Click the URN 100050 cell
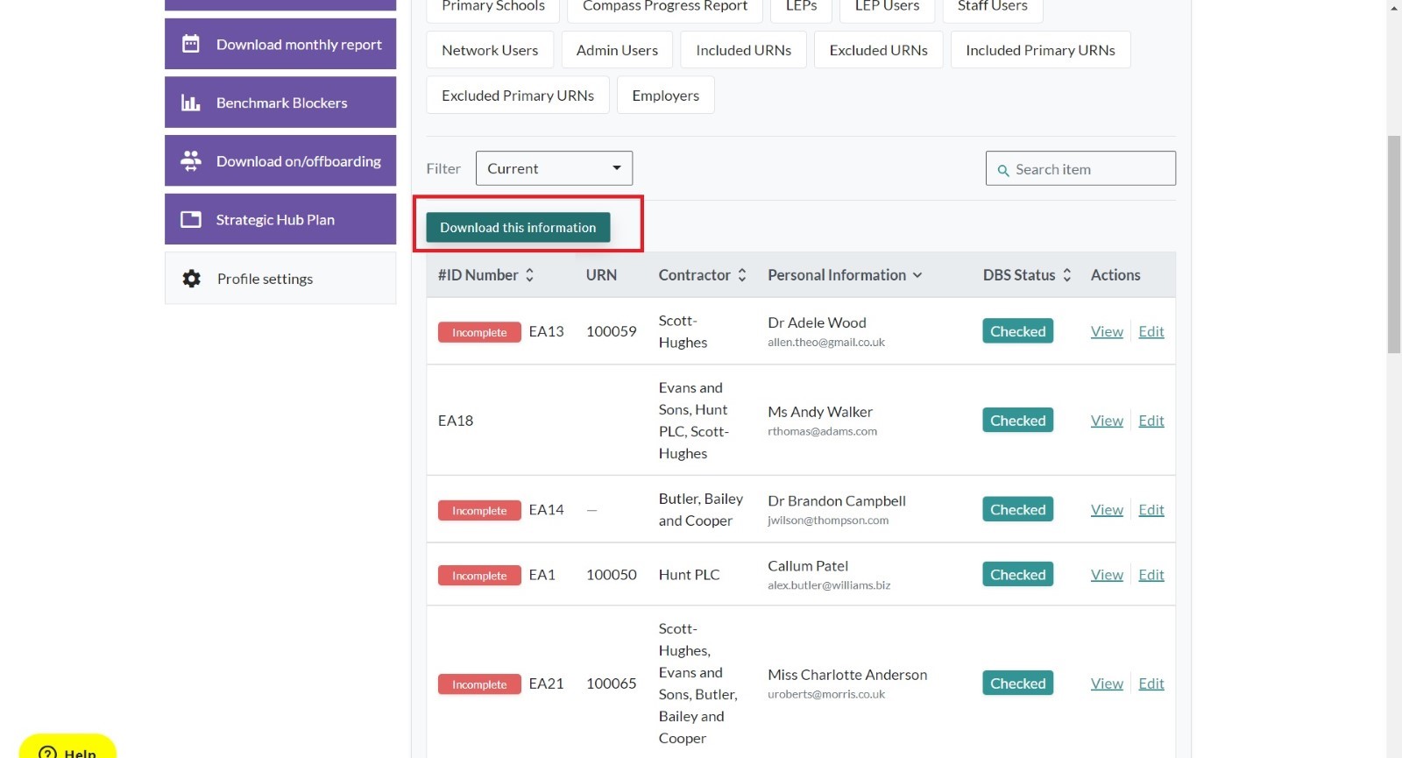This screenshot has width=1402, height=758. coord(612,575)
